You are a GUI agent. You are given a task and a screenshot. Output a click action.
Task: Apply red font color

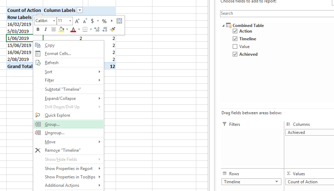click(x=73, y=29)
